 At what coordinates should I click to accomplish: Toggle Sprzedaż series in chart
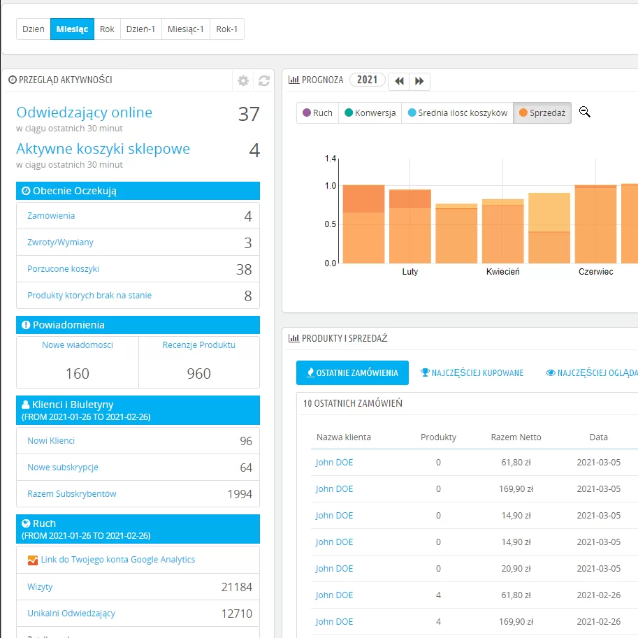542,113
